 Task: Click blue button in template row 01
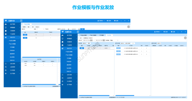click(25, 35)
